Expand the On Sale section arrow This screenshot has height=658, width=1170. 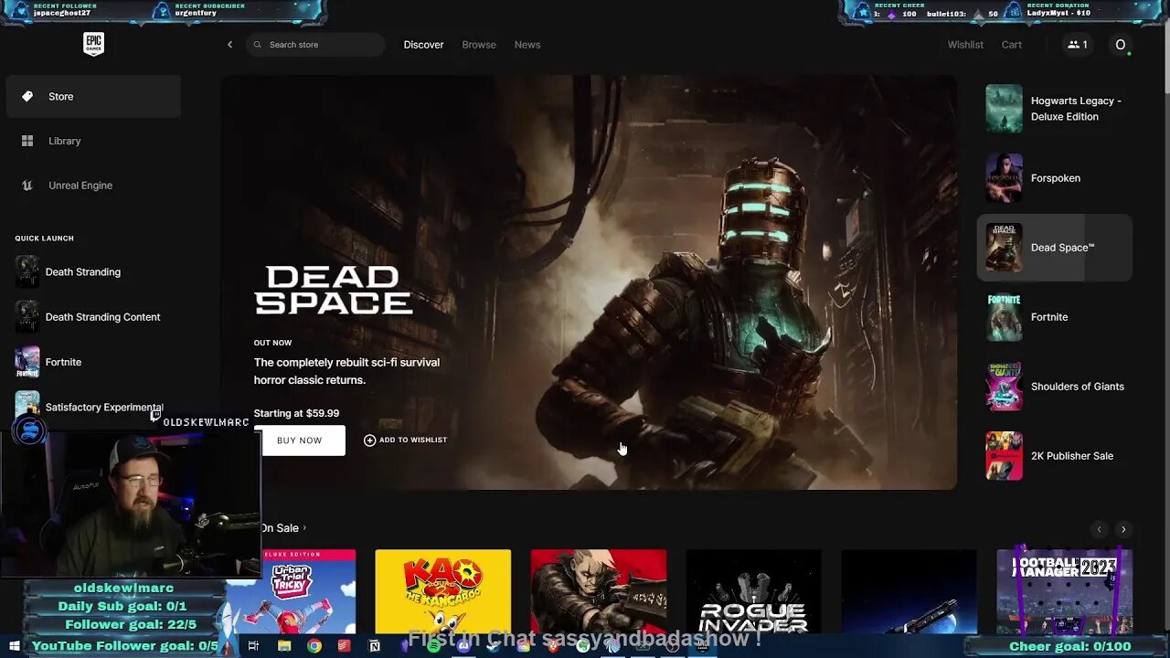tap(304, 527)
